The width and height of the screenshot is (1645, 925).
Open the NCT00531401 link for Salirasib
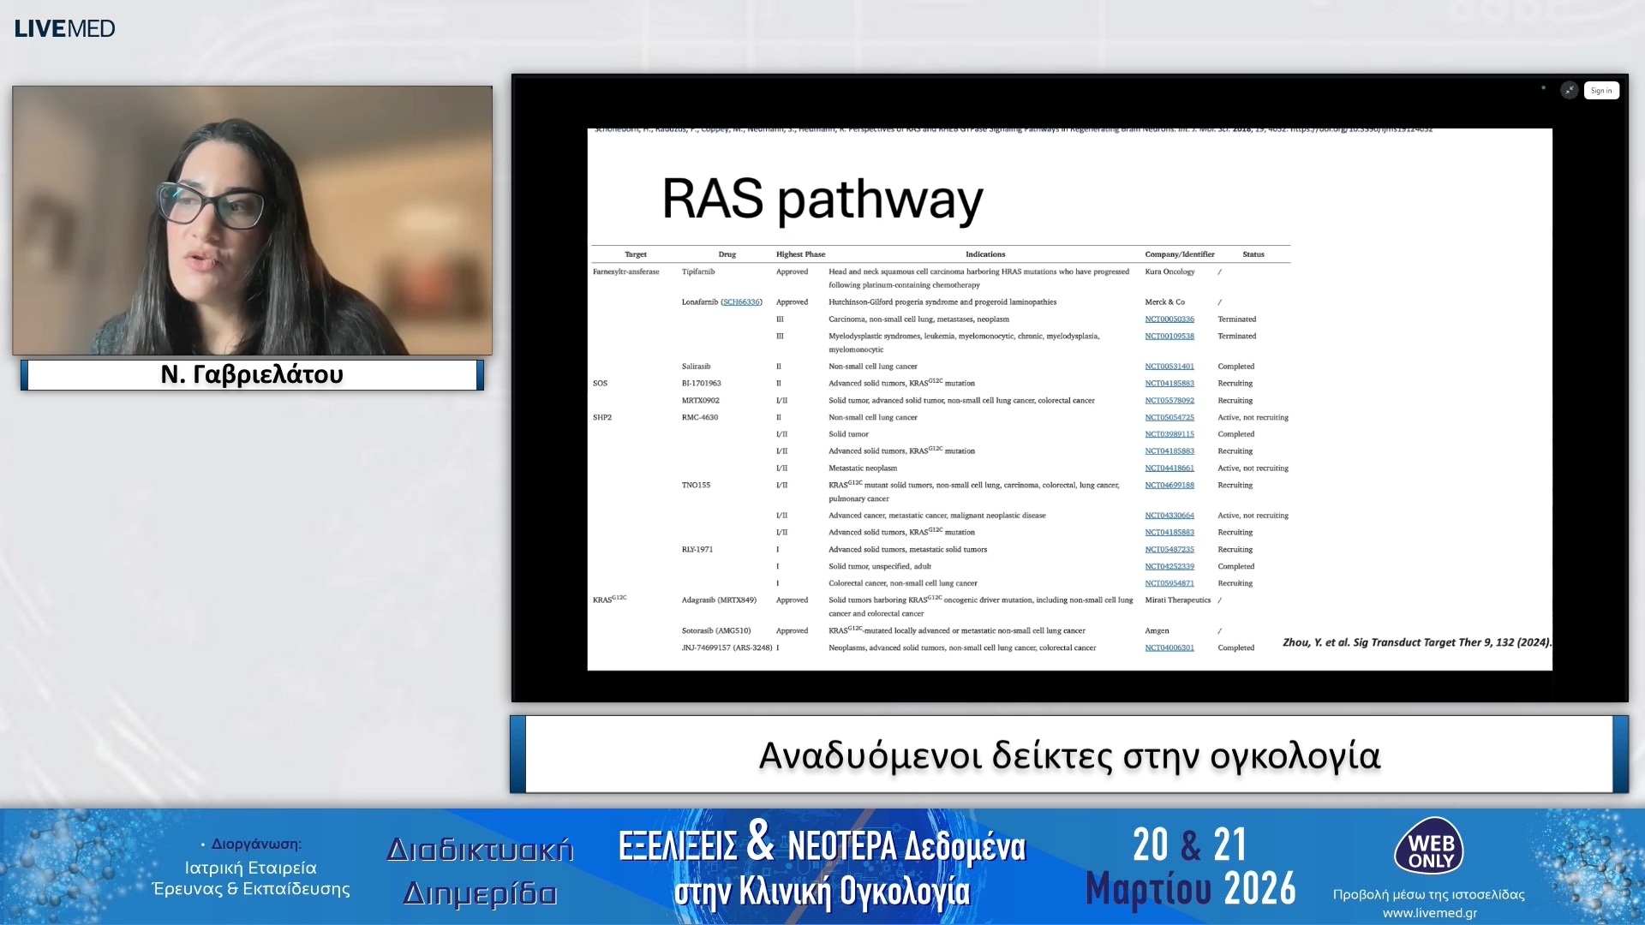click(1169, 367)
